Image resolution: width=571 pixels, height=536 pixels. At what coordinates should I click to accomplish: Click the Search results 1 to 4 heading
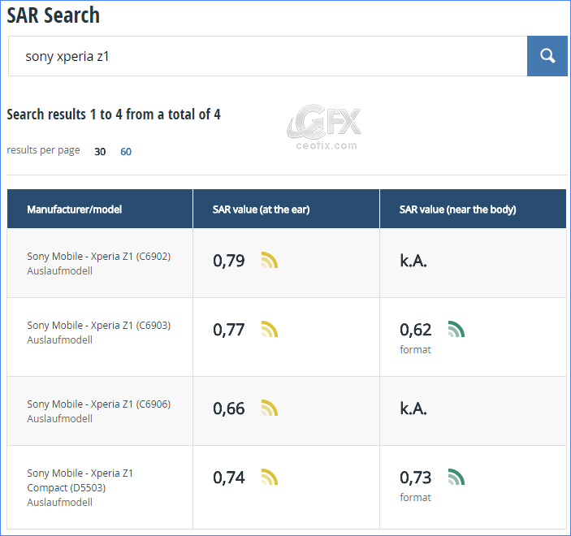click(114, 115)
